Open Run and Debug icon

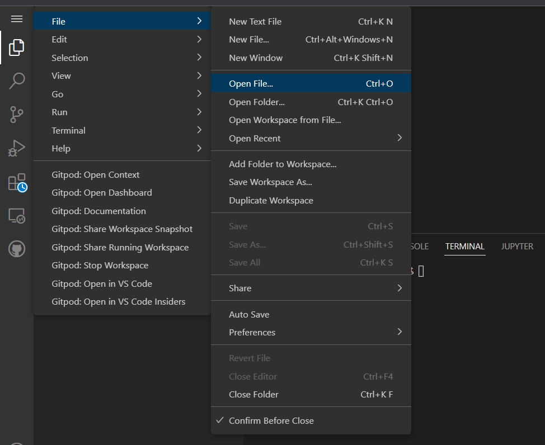(17, 148)
